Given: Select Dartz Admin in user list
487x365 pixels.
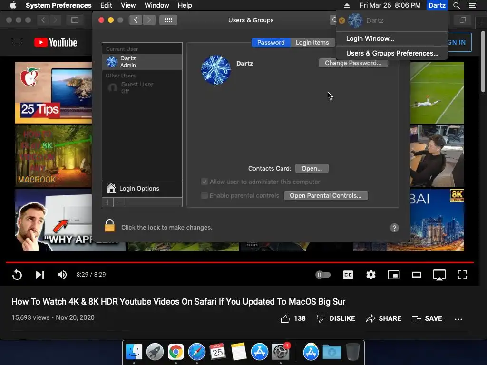Looking at the screenshot, I should click(142, 61).
